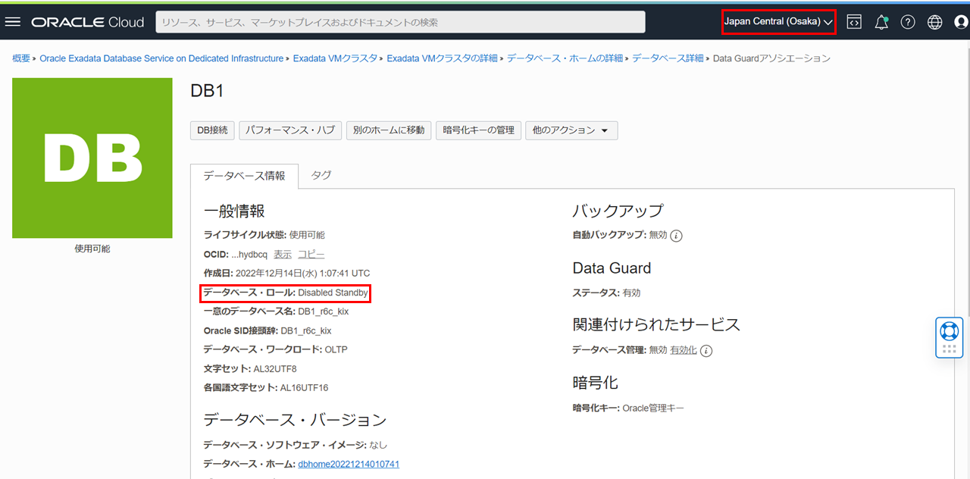Open the user profile avatar icon
This screenshot has width=970, height=479.
(961, 22)
